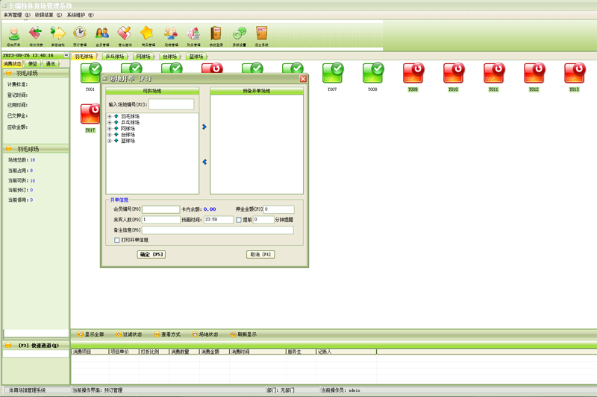Click the 备注信息 [F6] input field

218,230
